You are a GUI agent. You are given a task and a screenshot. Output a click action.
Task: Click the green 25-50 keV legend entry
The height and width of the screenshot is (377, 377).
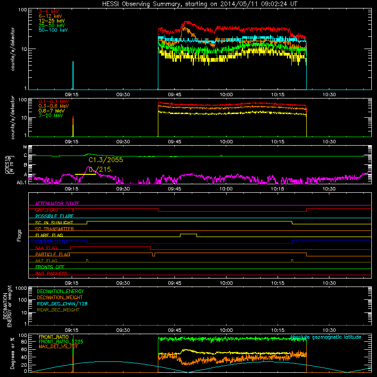point(51,25)
